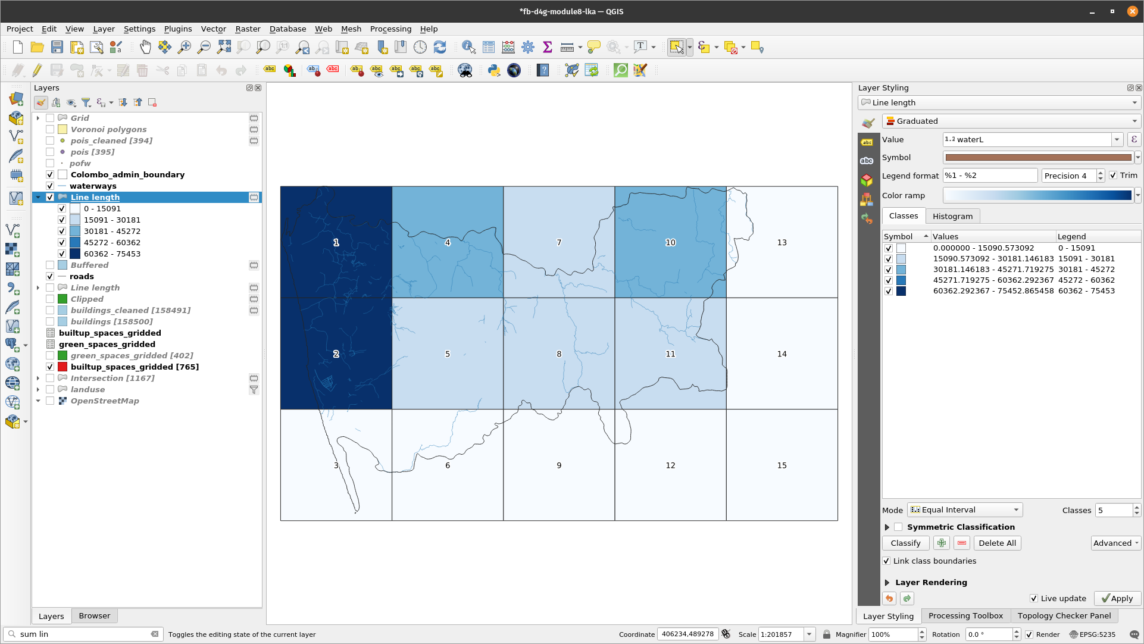Click the brown Symbol color bar
This screenshot has width=1144, height=644.
1038,158
